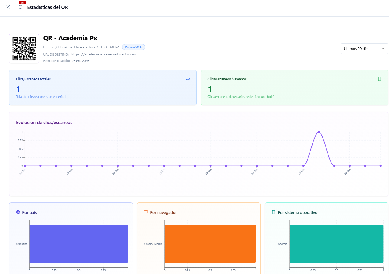
Task: Open the Últimos 30 días dropdown
Action: coord(364,49)
